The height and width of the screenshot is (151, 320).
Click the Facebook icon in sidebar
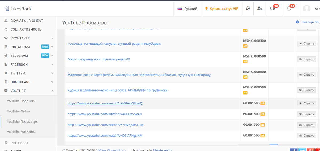point(6,64)
